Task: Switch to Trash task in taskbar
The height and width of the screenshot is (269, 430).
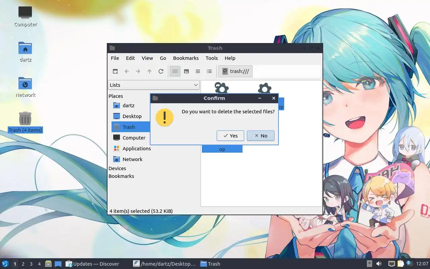Action: pos(210,264)
